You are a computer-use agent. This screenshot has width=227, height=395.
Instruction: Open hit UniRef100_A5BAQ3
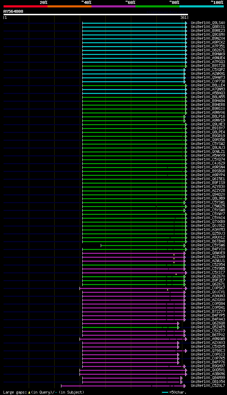click(x=208, y=93)
